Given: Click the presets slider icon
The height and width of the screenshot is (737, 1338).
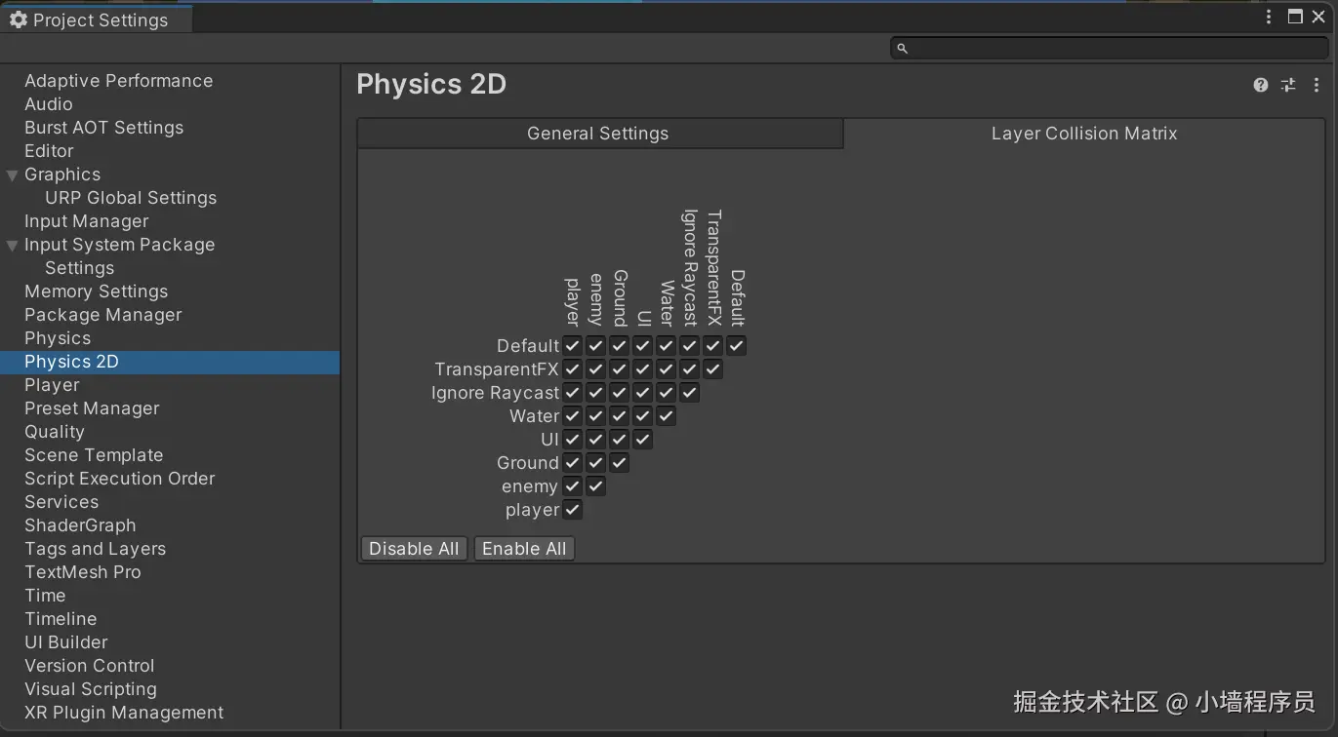Looking at the screenshot, I should (1288, 85).
